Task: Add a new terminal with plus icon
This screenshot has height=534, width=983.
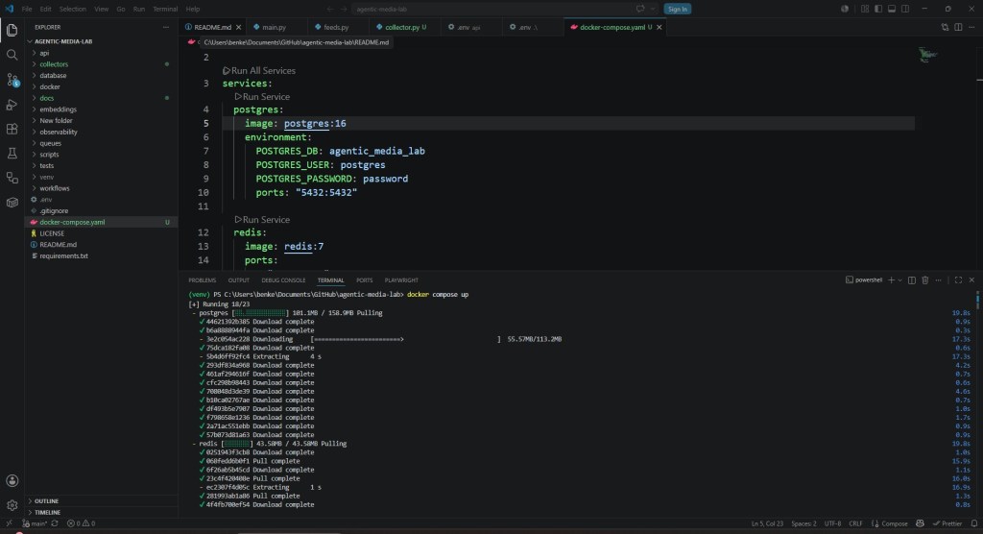Action: [x=891, y=279]
